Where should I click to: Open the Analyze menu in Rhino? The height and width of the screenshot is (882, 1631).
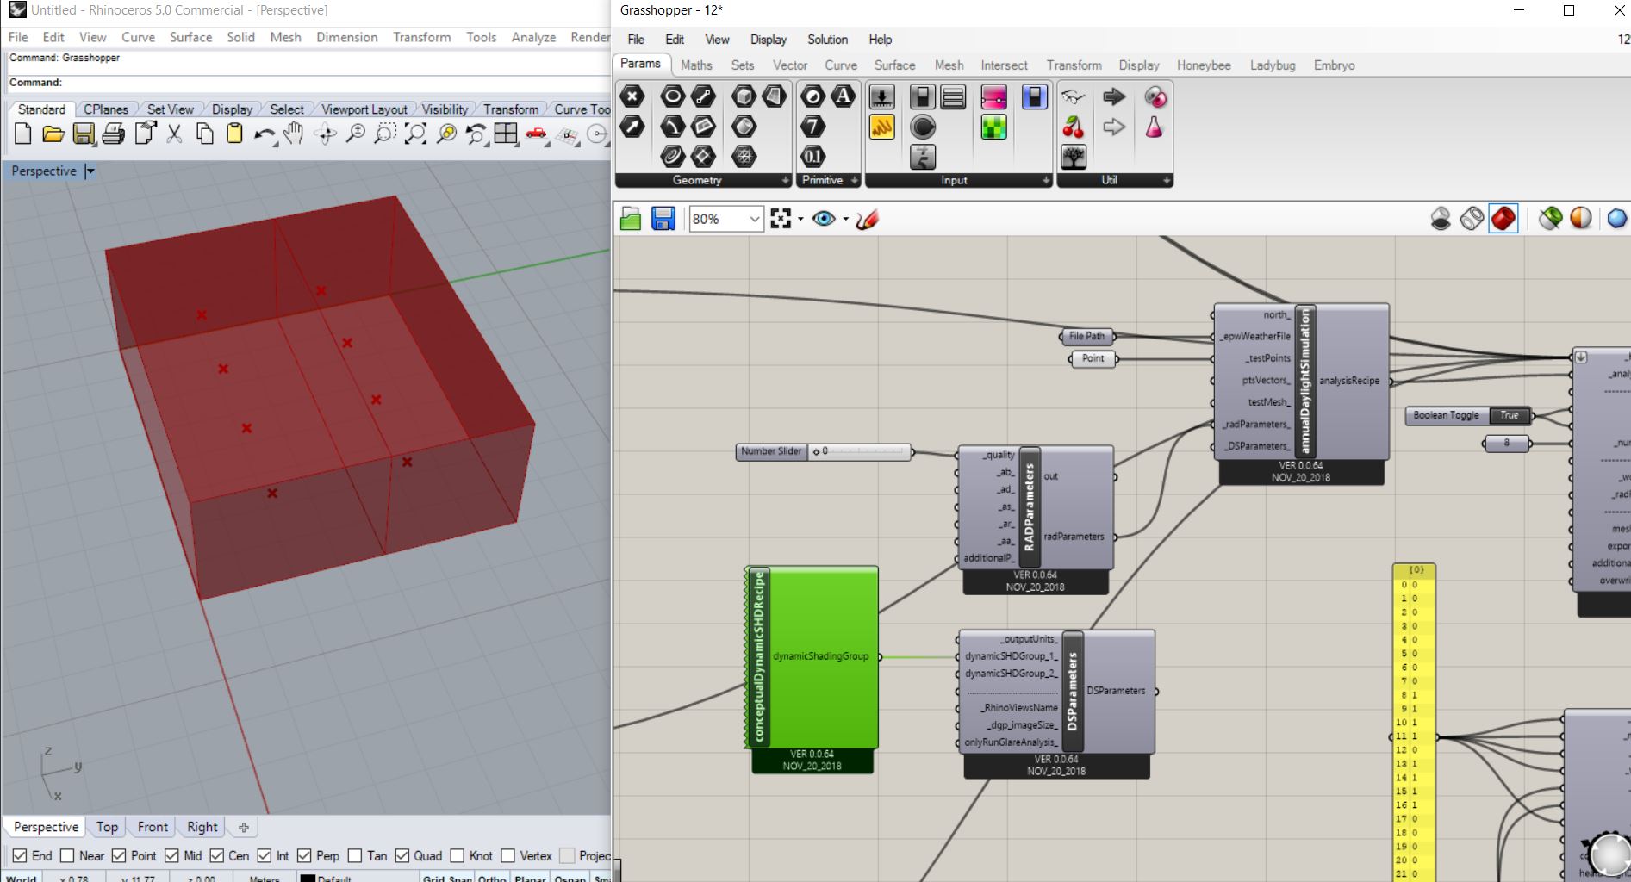pyautogui.click(x=533, y=37)
